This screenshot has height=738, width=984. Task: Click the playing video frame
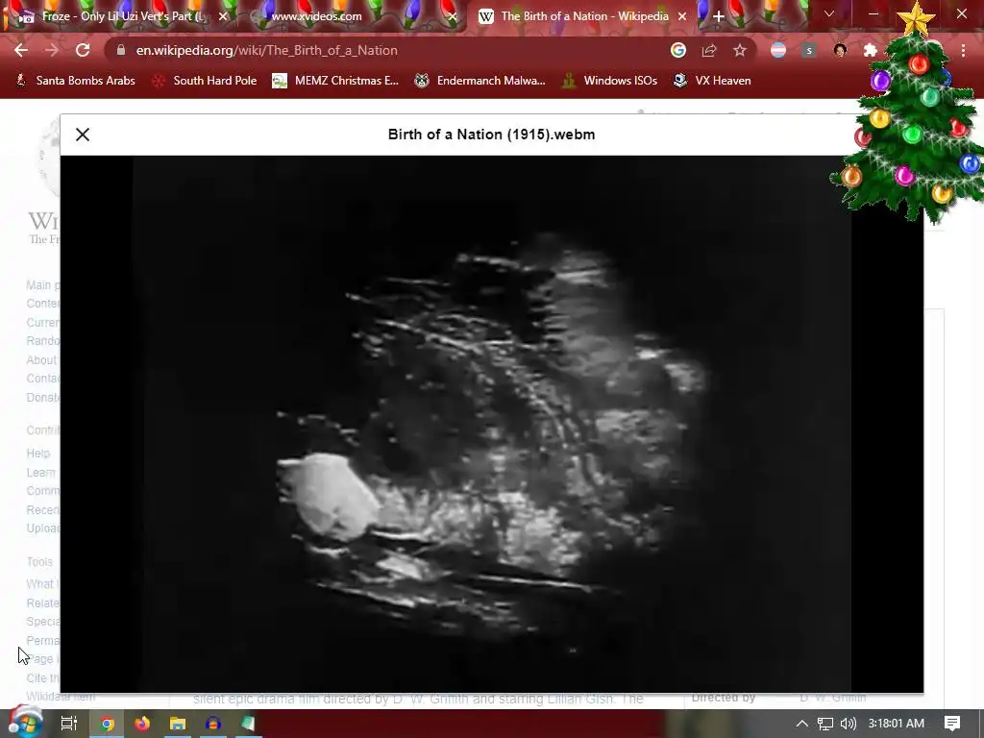click(491, 424)
